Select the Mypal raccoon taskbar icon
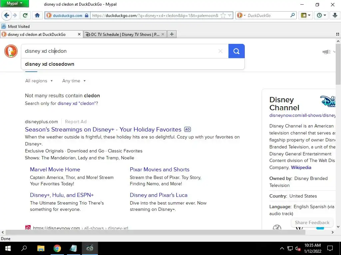Screen dimensions: 341x255 90,248
